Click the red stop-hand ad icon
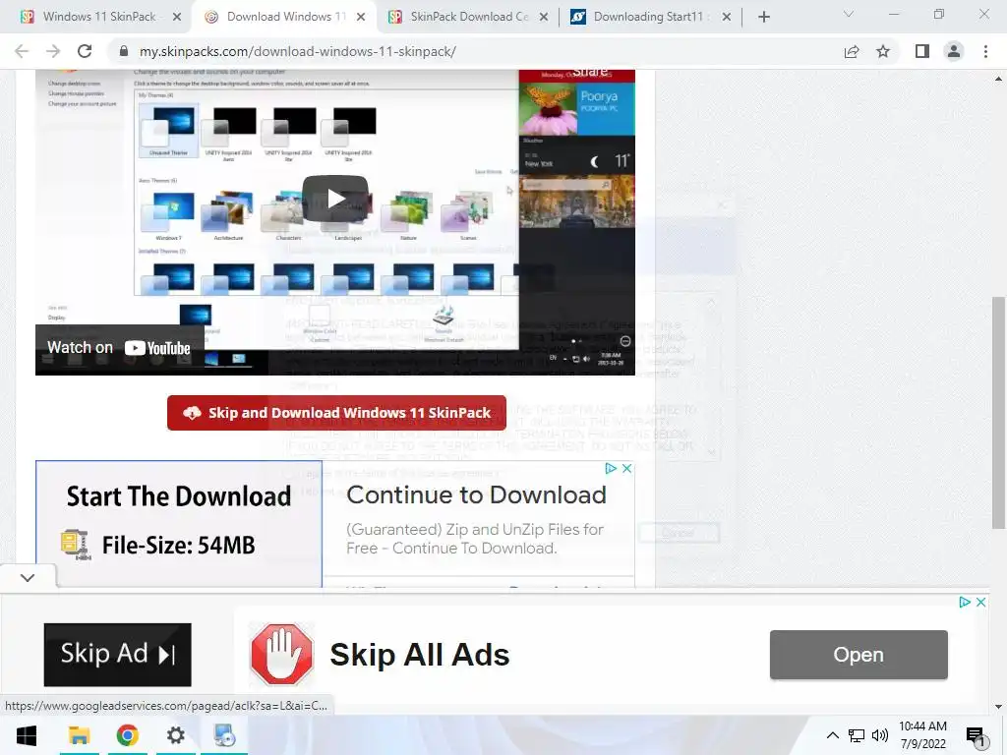The image size is (1007, 755). click(x=281, y=654)
